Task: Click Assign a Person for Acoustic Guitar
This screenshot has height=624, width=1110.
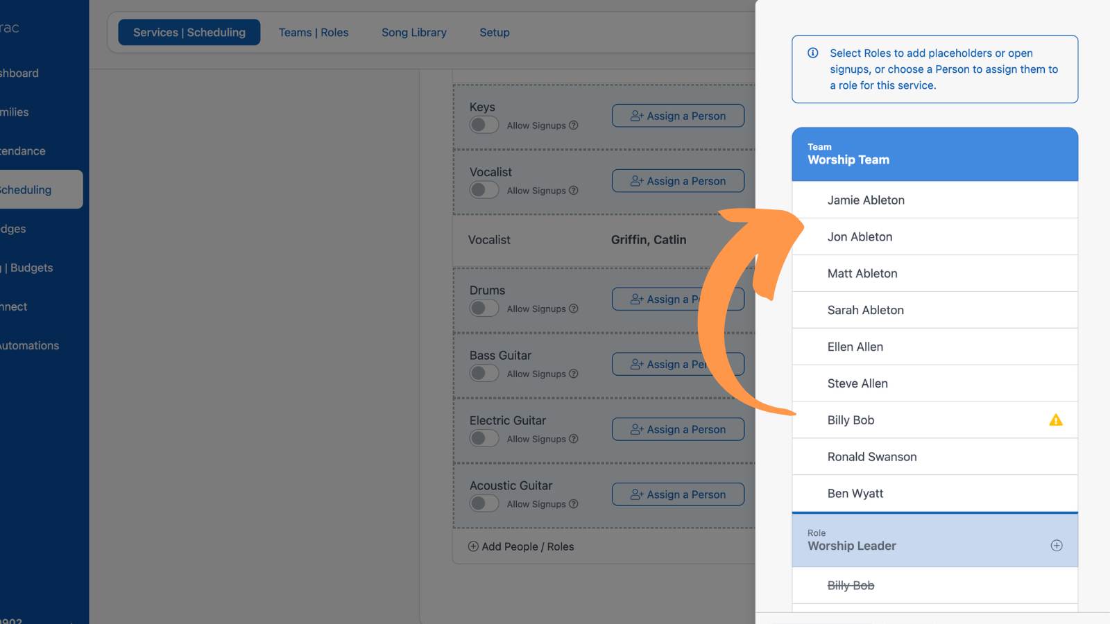Action: coord(678,494)
